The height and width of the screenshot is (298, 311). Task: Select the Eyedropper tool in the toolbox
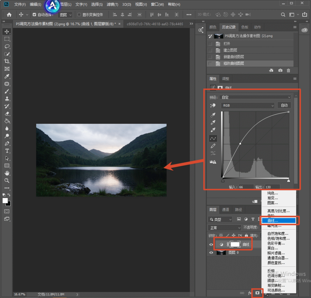click(x=7, y=76)
